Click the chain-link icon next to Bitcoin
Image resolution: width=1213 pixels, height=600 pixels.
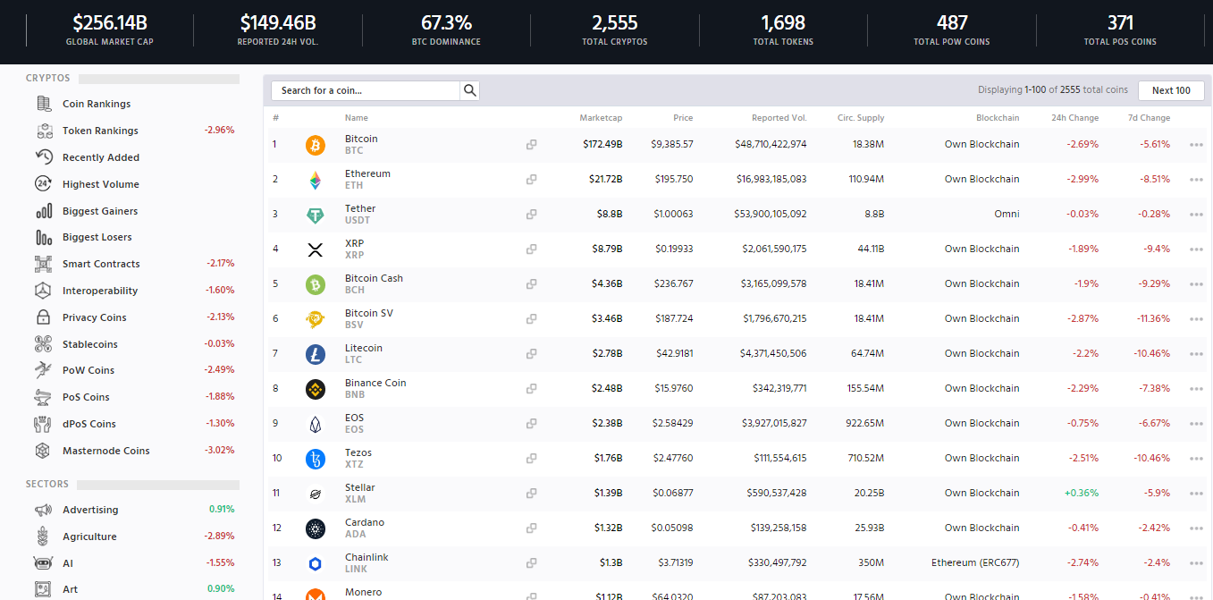[x=531, y=144]
